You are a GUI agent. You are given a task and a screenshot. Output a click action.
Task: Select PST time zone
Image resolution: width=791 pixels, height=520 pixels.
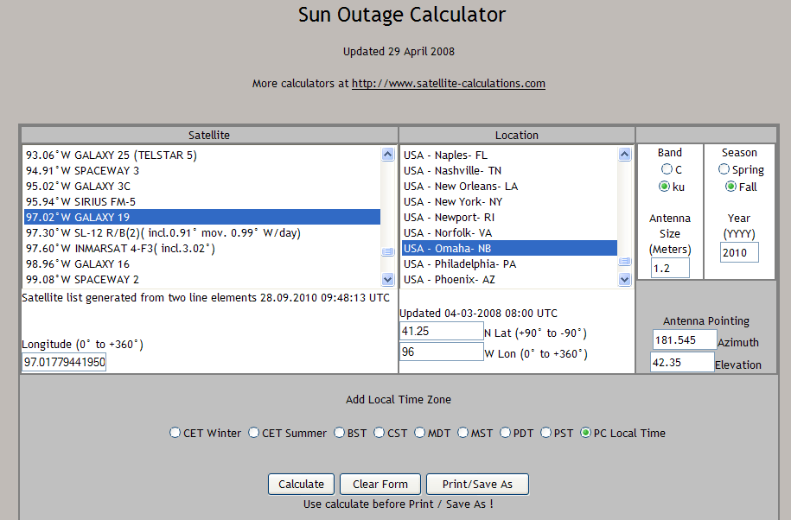tap(545, 433)
